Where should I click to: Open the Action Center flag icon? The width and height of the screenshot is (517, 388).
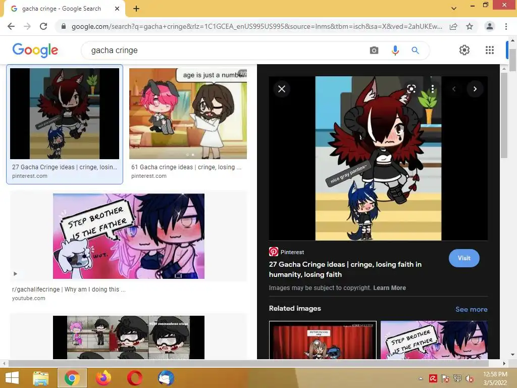(x=445, y=378)
